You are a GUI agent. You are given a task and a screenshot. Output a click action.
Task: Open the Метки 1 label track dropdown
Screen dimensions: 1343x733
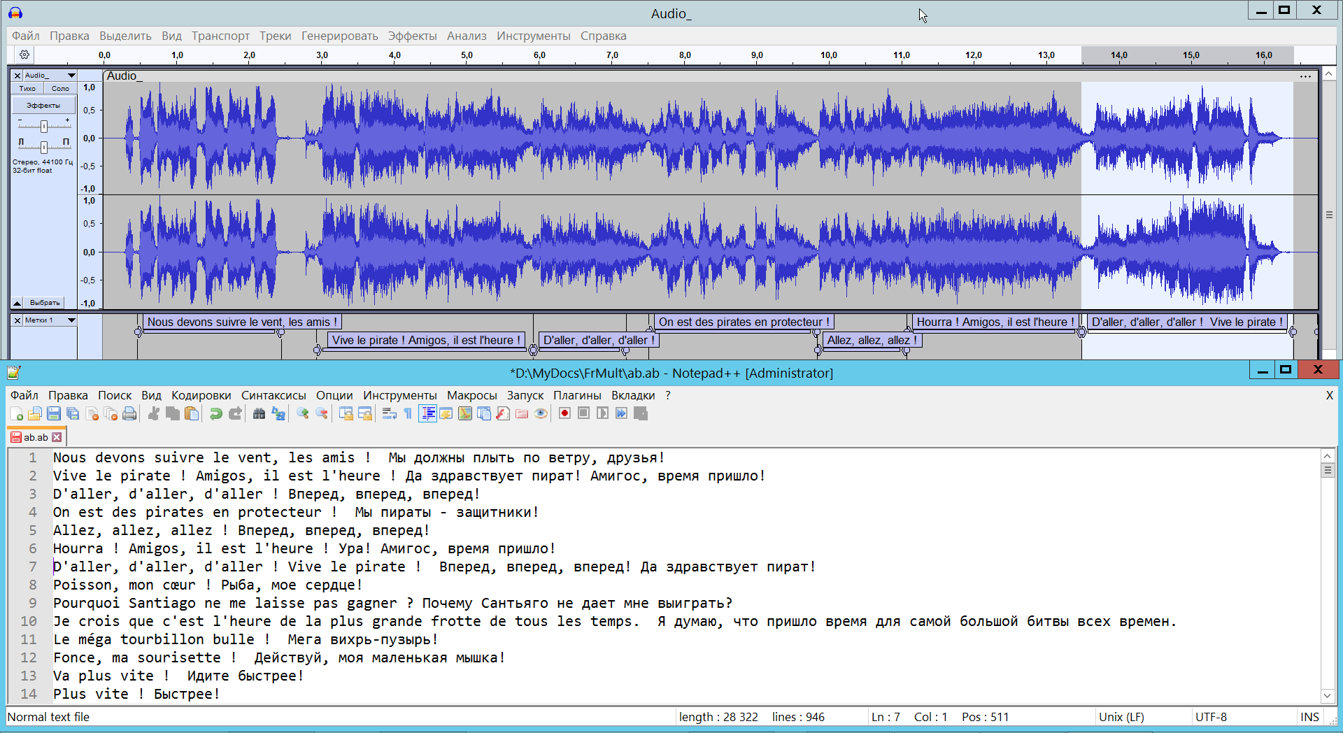[71, 320]
